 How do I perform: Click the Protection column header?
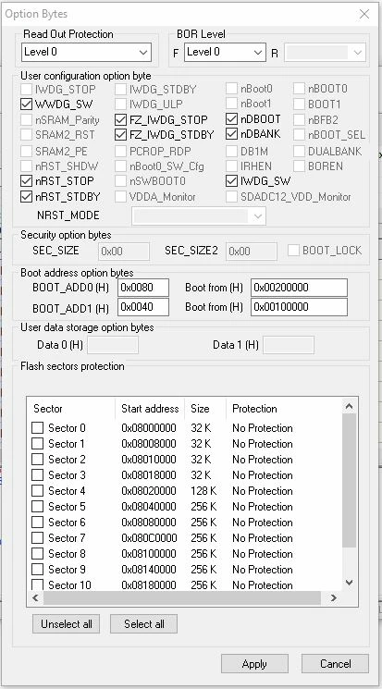coord(284,409)
